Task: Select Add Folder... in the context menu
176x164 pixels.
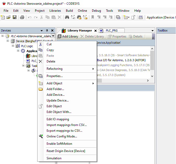Action: 67,89
